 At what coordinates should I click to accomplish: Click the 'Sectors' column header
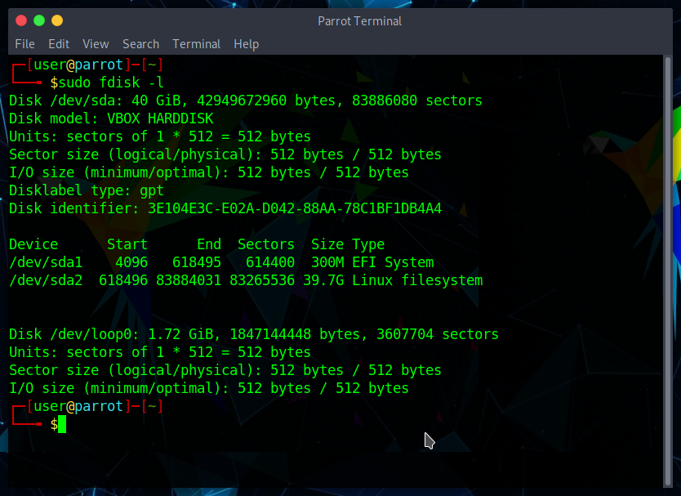pos(266,244)
